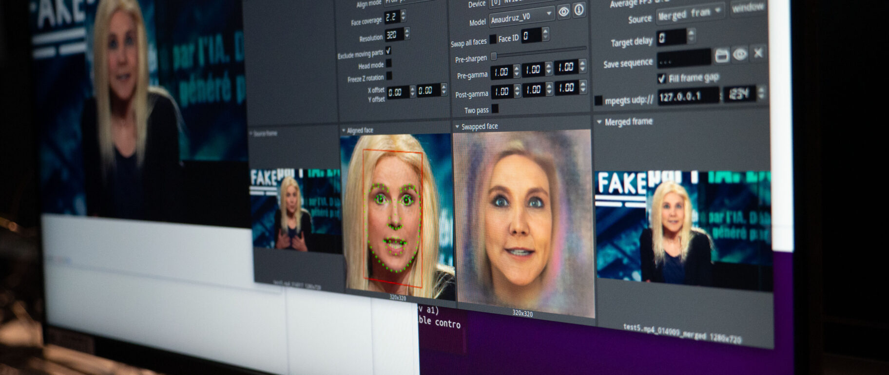Image resolution: width=889 pixels, height=375 pixels.
Task: Open the Source dropdown set to Merged frame
Action: (689, 14)
